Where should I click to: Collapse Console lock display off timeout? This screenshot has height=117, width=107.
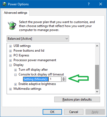(x=15, y=75)
